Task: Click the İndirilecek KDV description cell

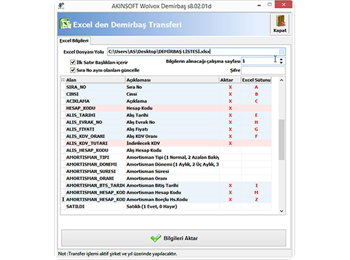Action: (x=172, y=143)
